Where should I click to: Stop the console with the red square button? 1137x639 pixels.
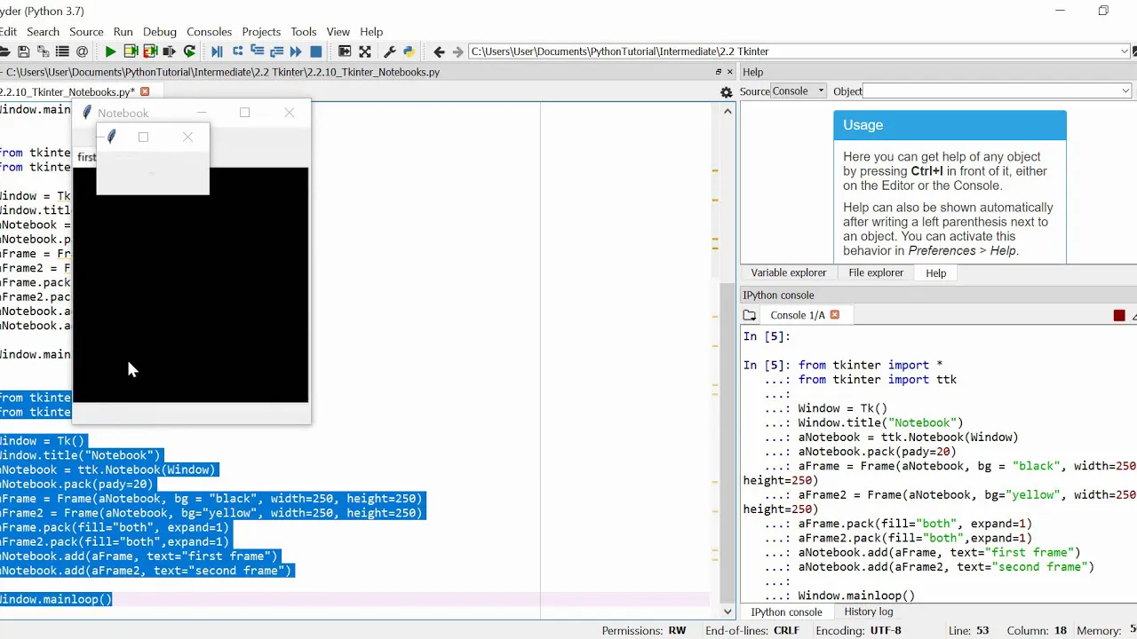tap(1119, 315)
